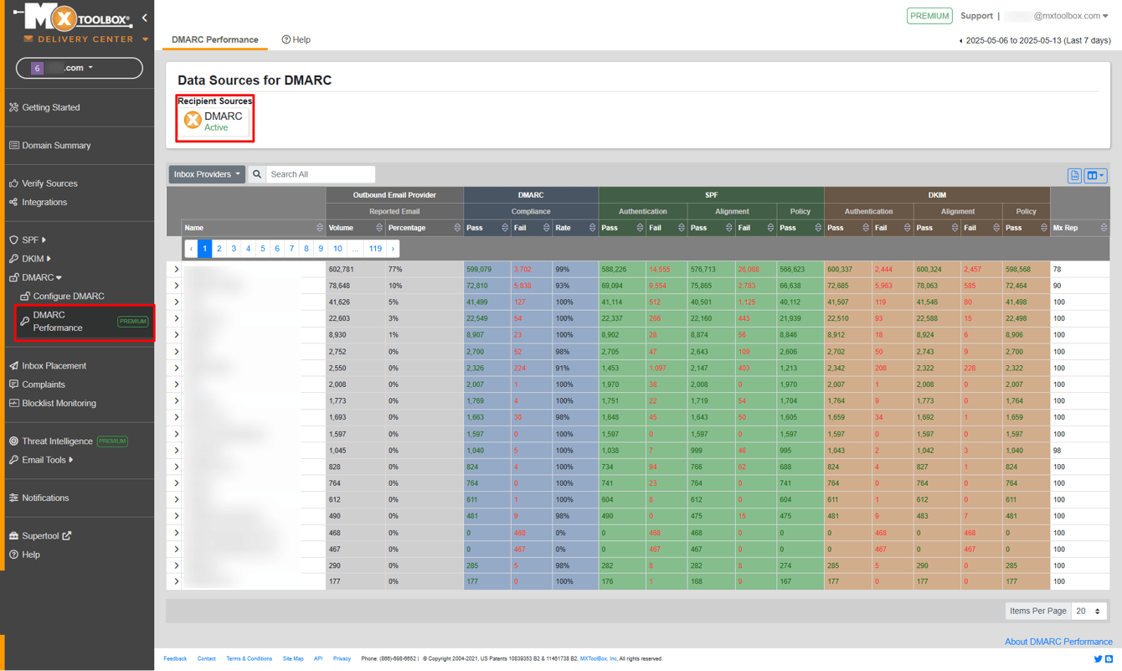Go to page 2 of results
Viewport: 1122px width, 671px height.
click(219, 248)
